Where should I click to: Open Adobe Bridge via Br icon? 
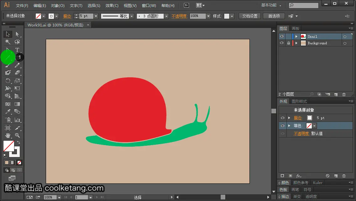186,5
